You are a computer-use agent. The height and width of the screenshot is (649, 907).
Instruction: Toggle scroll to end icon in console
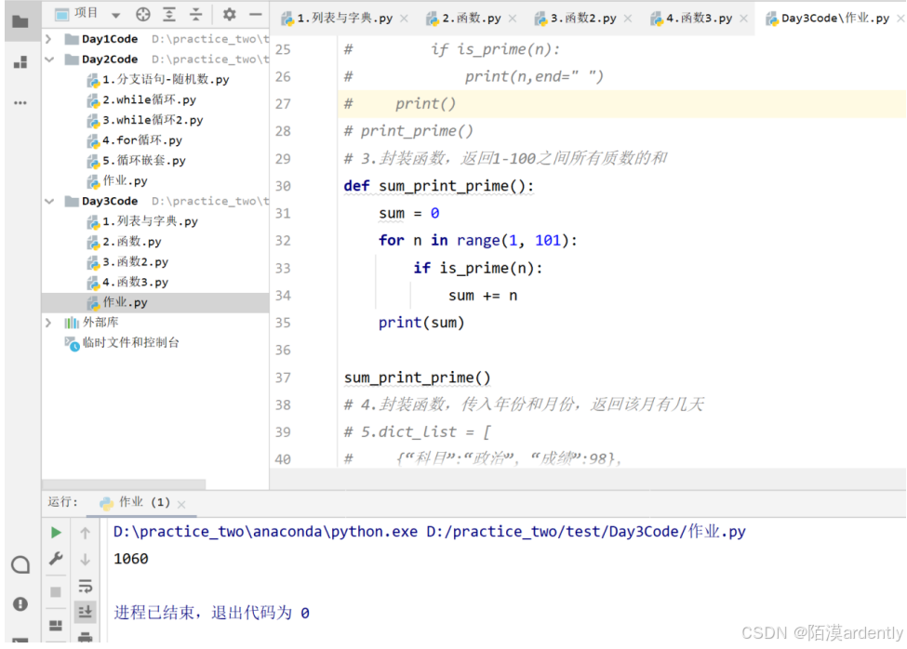point(85,612)
